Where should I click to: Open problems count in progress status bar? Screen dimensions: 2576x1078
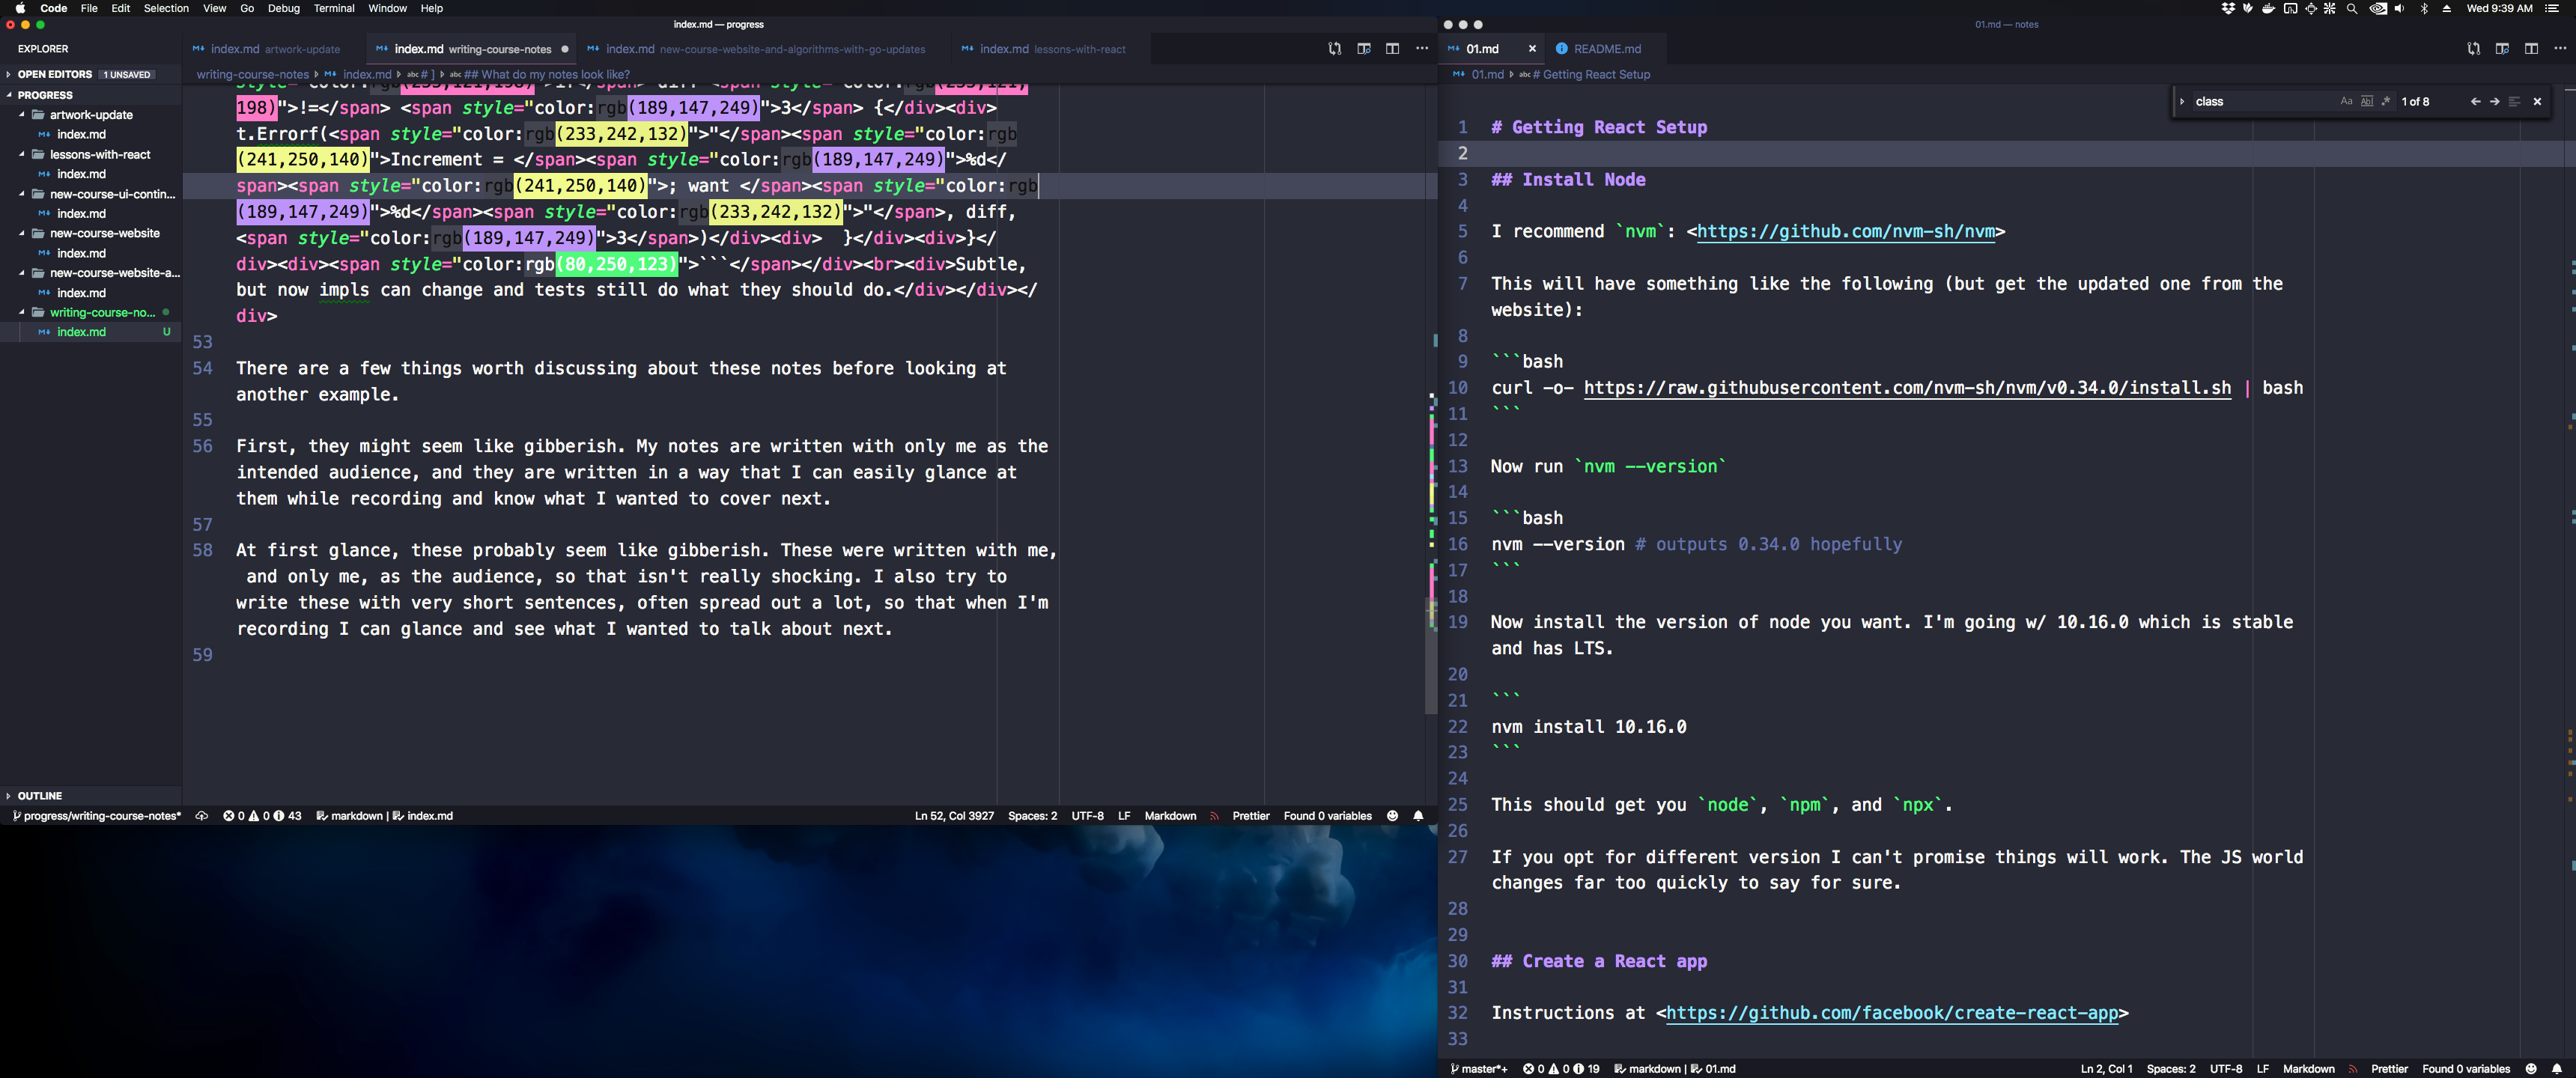[x=262, y=816]
